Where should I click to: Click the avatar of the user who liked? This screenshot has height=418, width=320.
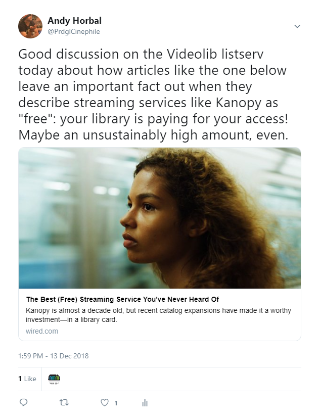click(54, 379)
